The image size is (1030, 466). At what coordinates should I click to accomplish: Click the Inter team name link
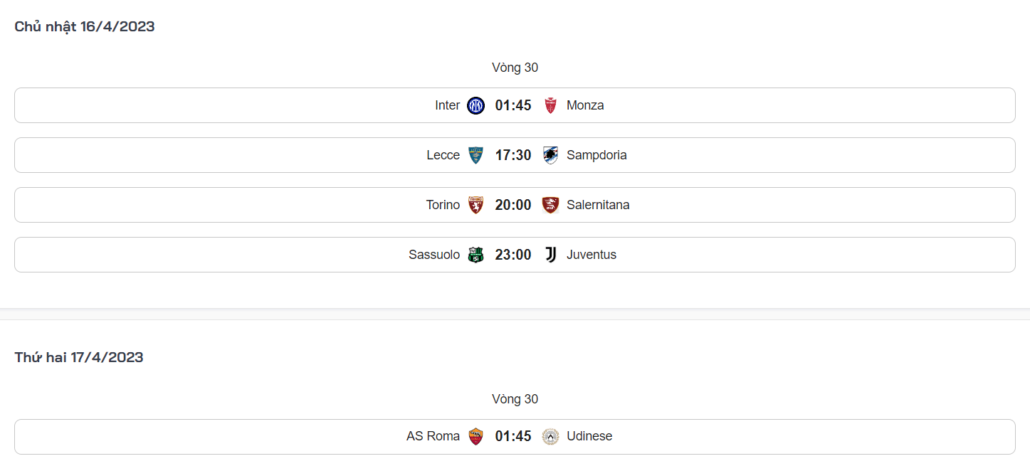pos(447,105)
